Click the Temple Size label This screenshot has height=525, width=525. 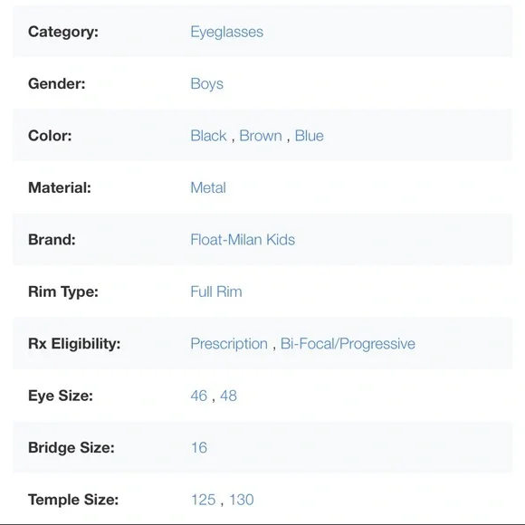tap(73, 500)
